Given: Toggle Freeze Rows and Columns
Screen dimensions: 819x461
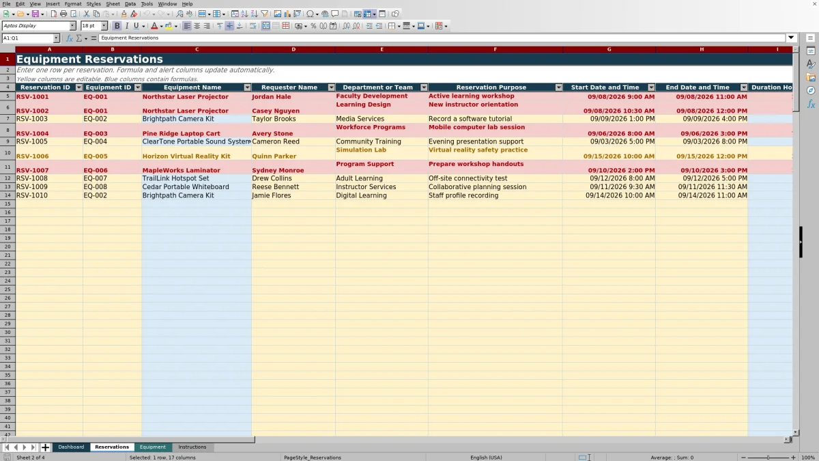Looking at the screenshot, I should click(x=367, y=14).
